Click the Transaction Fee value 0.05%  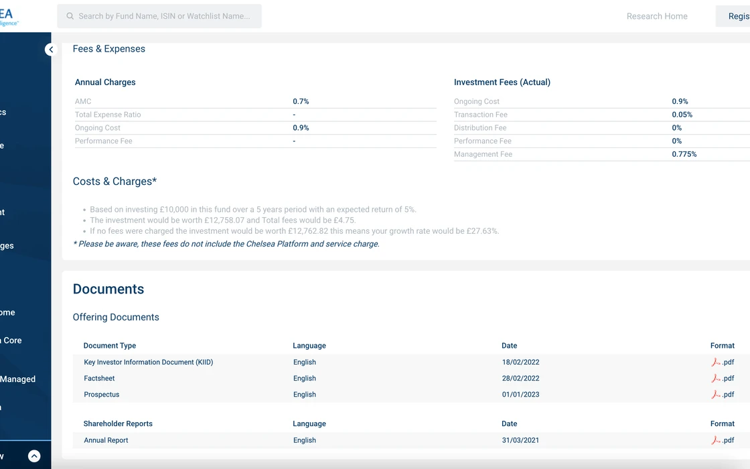[682, 115]
